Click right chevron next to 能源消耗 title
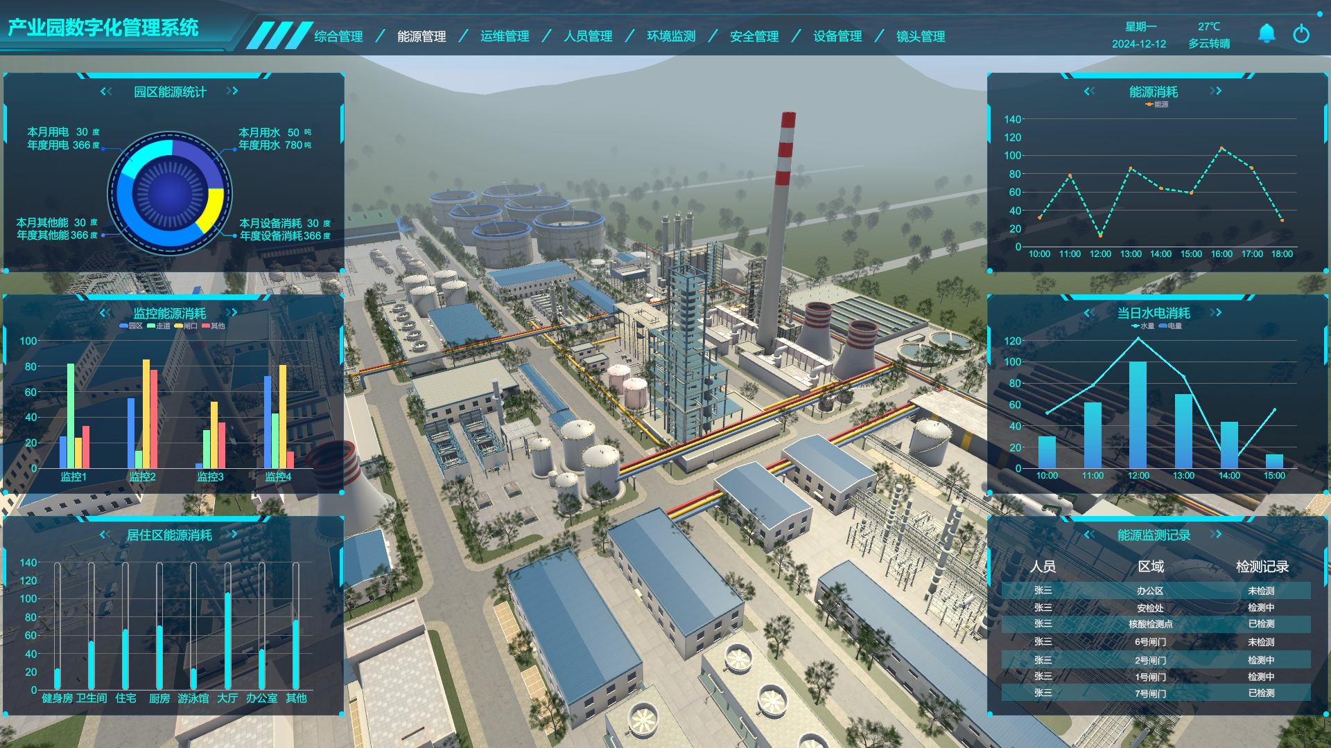1331x748 pixels. (1216, 91)
